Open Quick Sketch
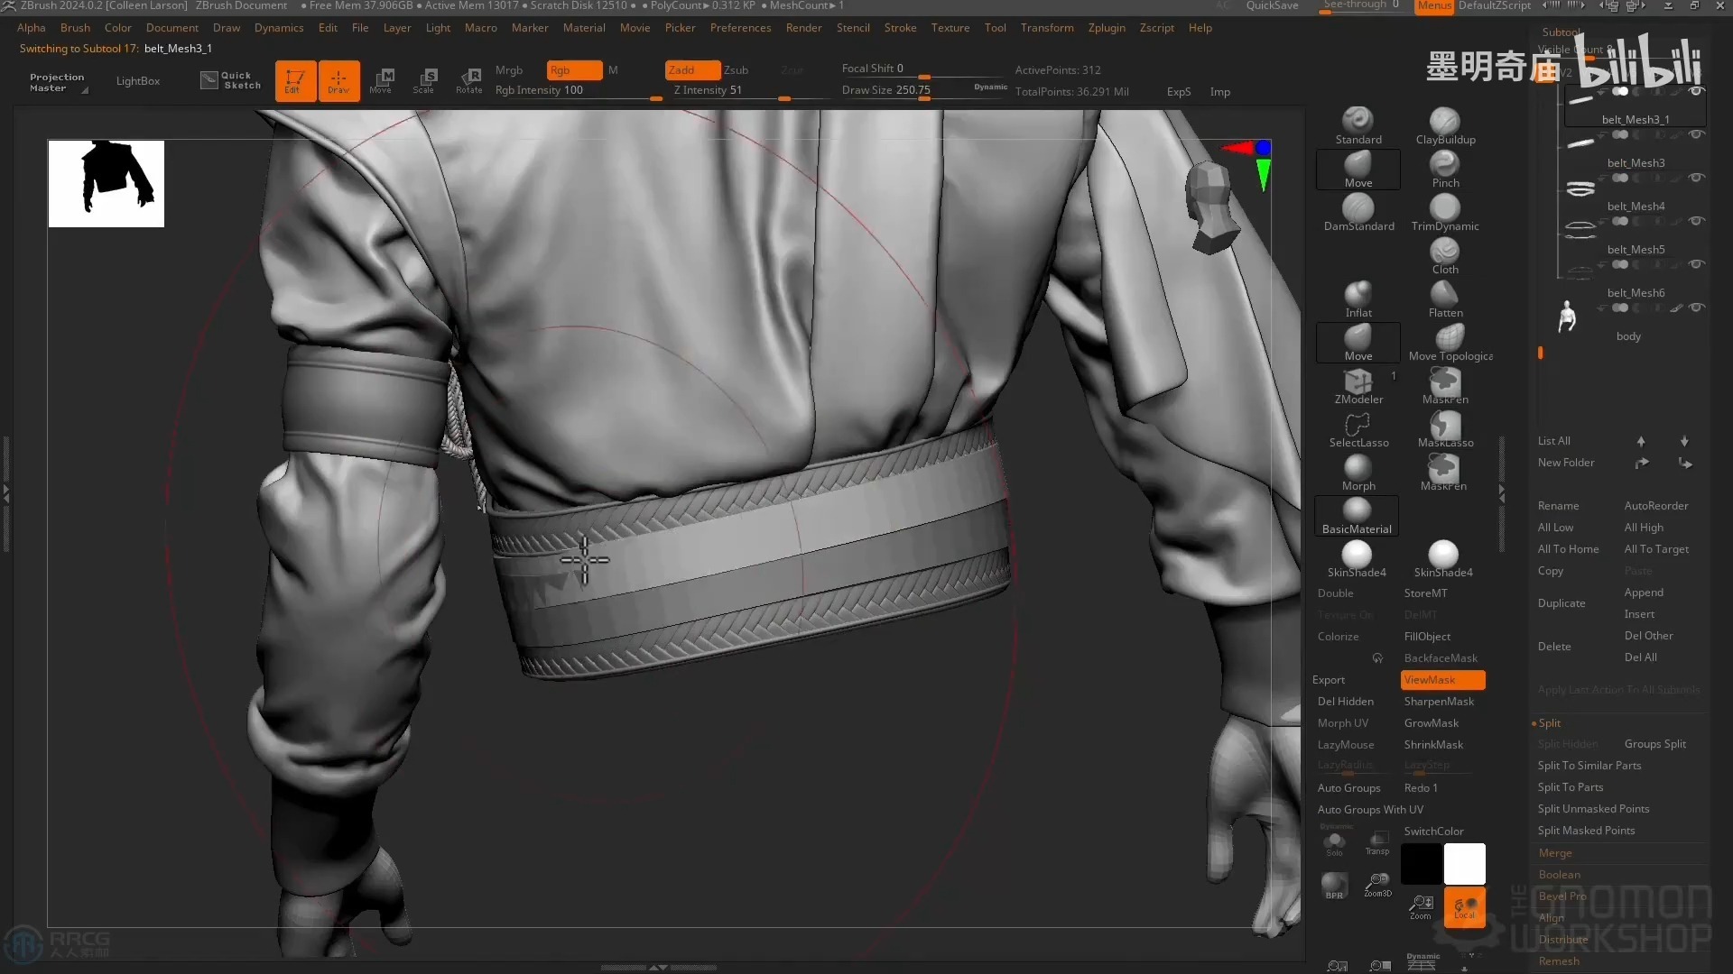This screenshot has height=974, width=1733. click(230, 80)
